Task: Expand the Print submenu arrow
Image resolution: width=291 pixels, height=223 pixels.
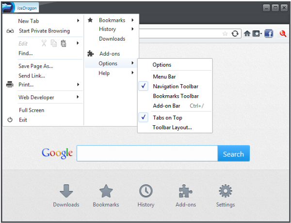Action: 78,85
